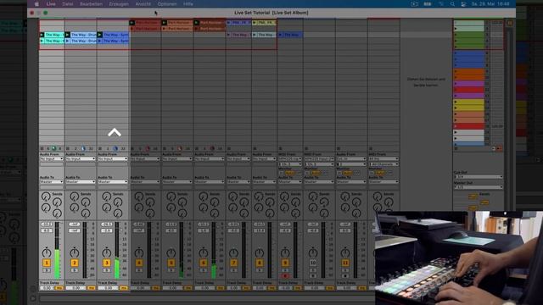Stop clips in track 7 via clip stop button

tap(229, 148)
